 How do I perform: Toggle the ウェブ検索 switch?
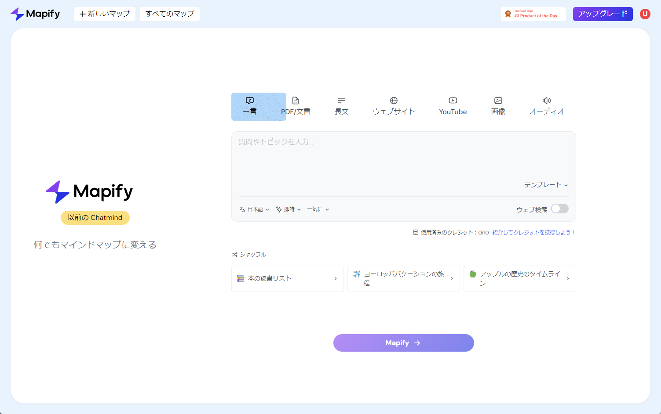pyautogui.click(x=560, y=209)
